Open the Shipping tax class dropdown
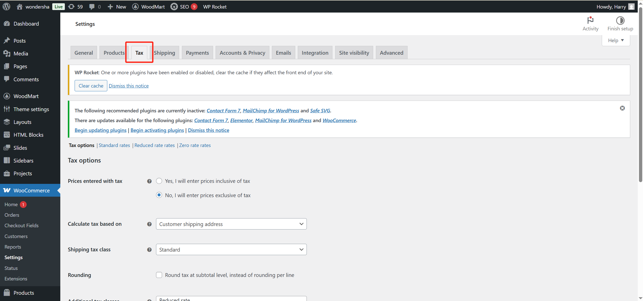Image resolution: width=643 pixels, height=301 pixels. (231, 249)
